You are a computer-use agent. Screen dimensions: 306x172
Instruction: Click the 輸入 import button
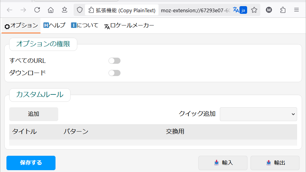click(223, 163)
